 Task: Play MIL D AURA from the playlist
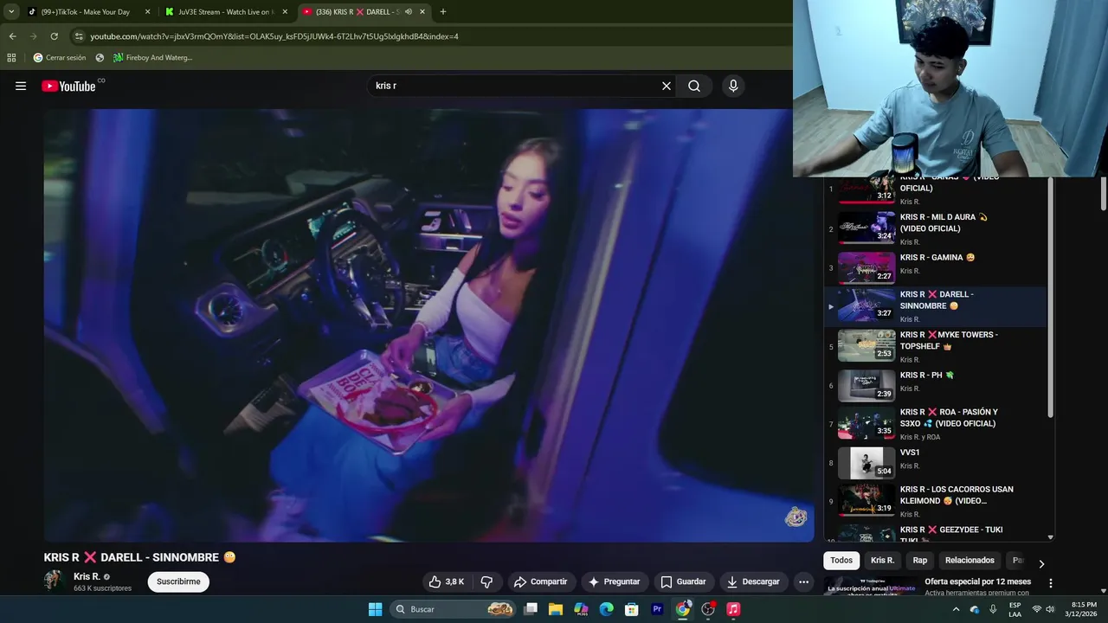point(937,228)
